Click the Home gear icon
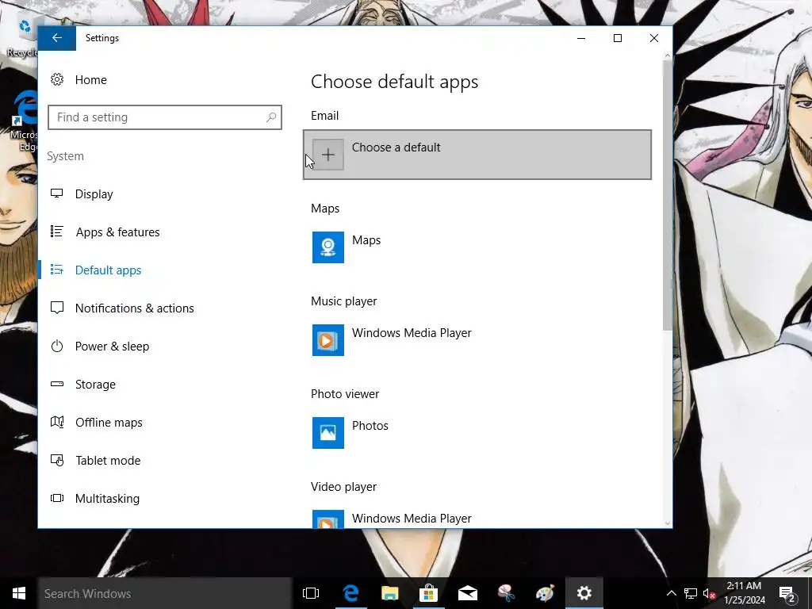 pos(57,80)
